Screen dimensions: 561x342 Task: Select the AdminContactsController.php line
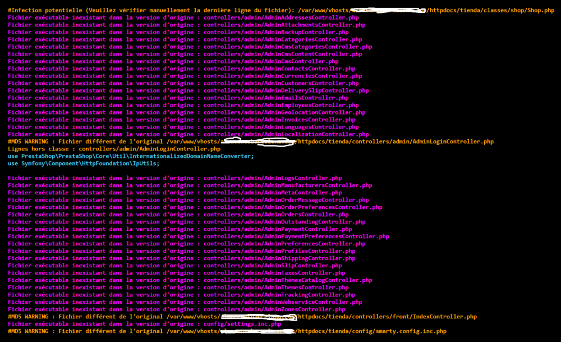[182, 69]
